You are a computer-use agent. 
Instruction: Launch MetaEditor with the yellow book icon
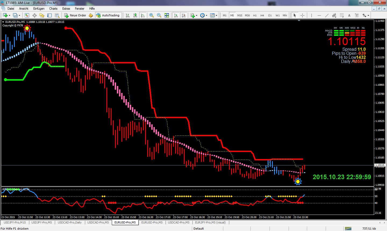pos(91,15)
